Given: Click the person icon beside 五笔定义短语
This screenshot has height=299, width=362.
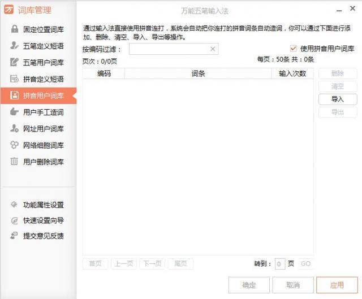Looking at the screenshot, I should [x=14, y=45].
